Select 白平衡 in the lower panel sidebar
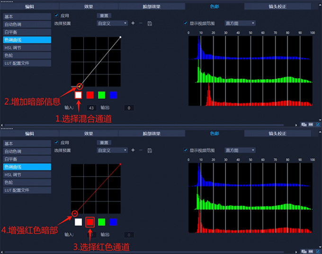Image resolution: width=322 pixels, height=254 pixels. pyautogui.click(x=27, y=159)
